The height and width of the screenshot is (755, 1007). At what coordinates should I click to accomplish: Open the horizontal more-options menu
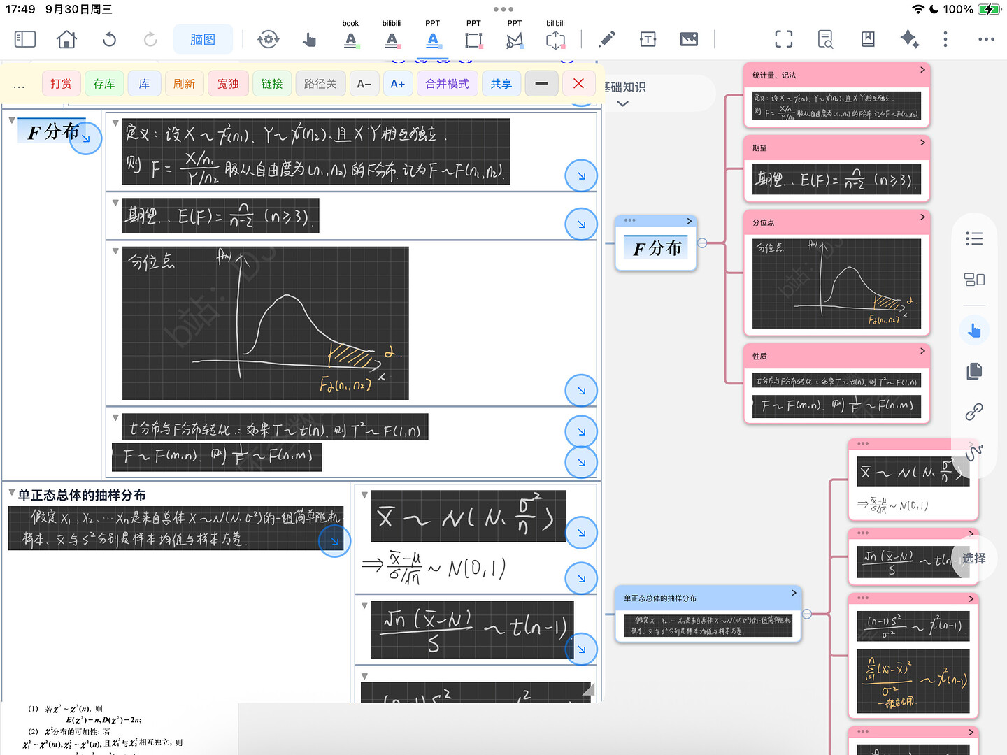click(x=986, y=39)
